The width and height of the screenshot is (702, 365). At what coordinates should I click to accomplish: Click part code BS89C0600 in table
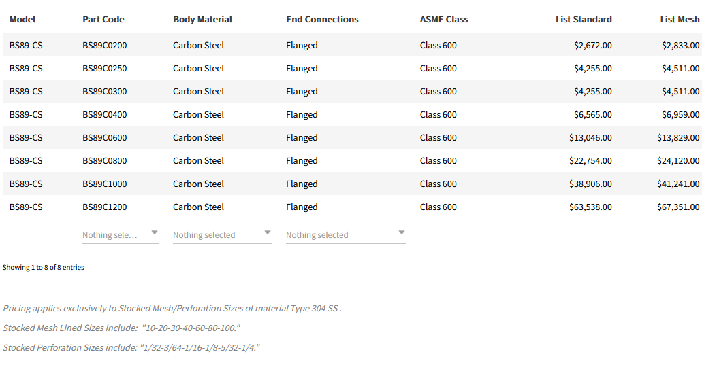105,138
